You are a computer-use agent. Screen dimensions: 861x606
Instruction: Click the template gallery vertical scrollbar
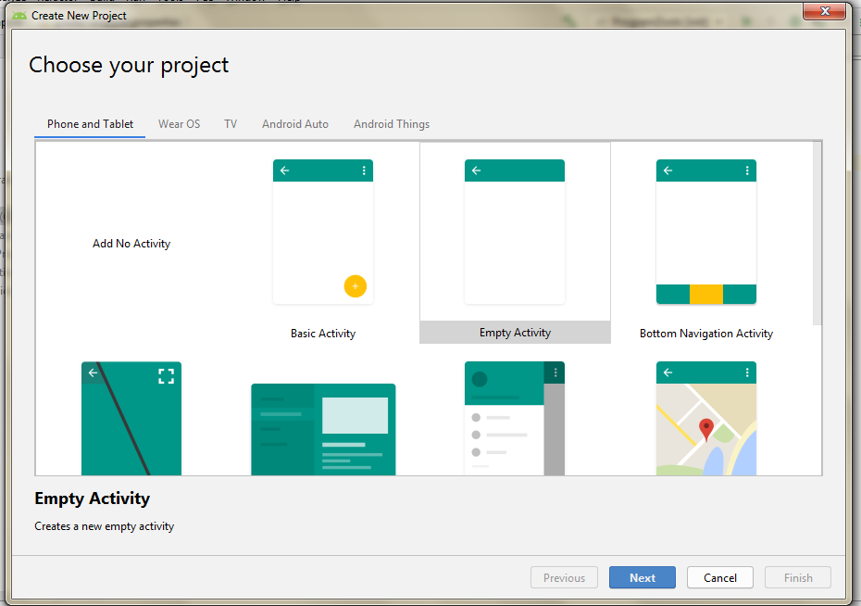click(817, 233)
